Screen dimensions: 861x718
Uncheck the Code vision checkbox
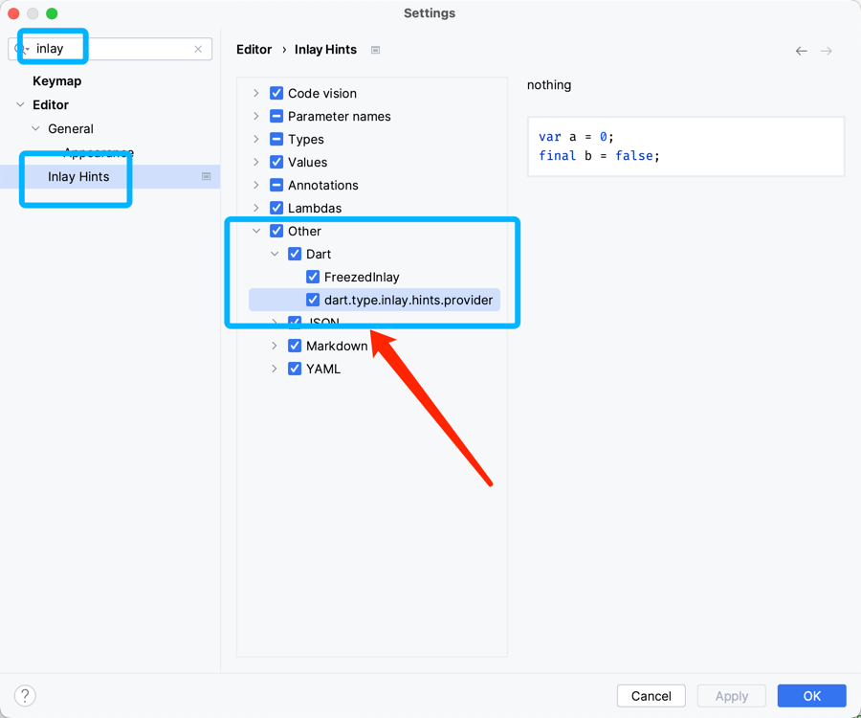[x=276, y=93]
